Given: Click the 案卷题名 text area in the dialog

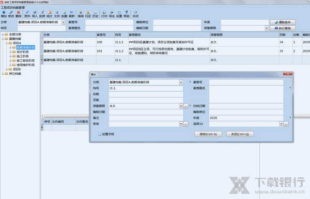Looking at the screenshot, I should click(x=246, y=94).
